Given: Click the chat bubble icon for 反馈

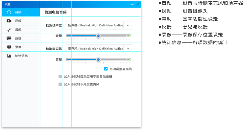Looking at the screenshot, I should (9, 38).
